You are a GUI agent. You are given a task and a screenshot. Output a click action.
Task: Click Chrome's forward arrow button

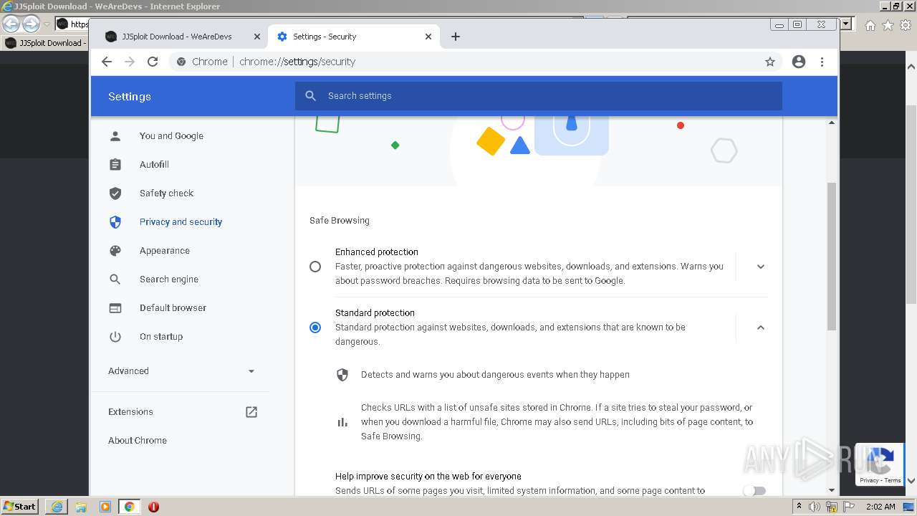(130, 62)
